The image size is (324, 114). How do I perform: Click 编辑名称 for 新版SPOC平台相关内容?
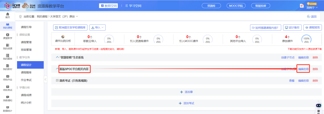(x=303, y=69)
